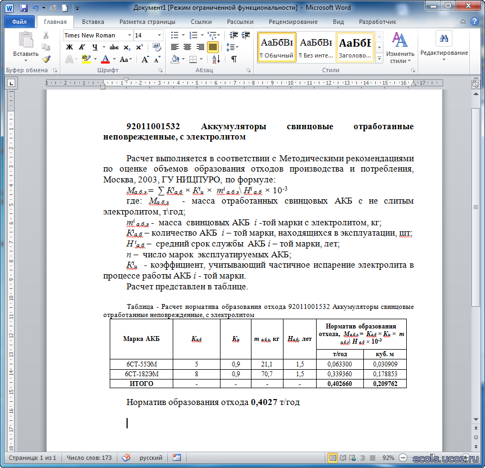Select the Обычный style thumbnail

[x=276, y=47]
